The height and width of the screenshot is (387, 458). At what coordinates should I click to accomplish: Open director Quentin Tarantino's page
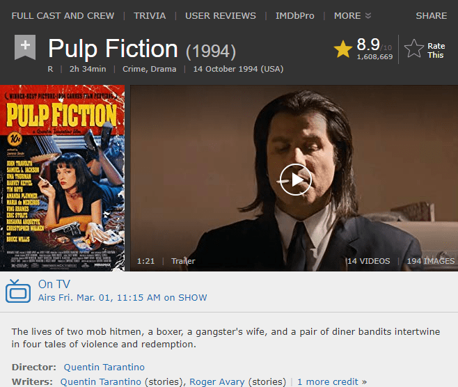(104, 367)
